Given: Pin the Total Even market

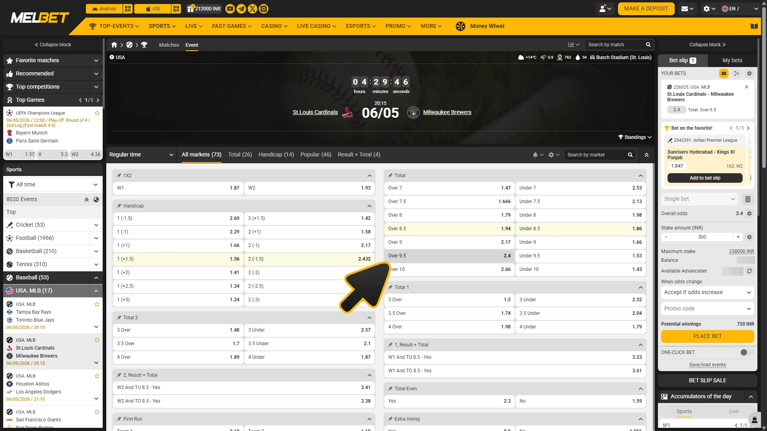Looking at the screenshot, I should [390, 389].
